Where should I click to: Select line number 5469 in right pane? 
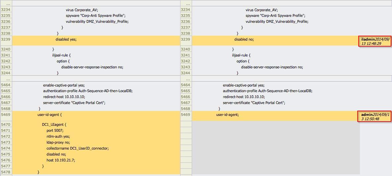(x=186, y=115)
